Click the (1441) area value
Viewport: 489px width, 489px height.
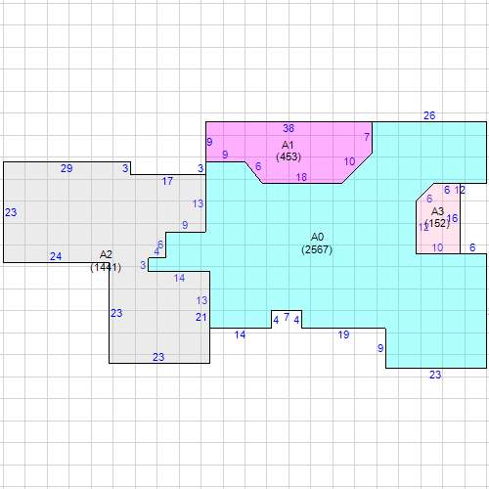106,267
